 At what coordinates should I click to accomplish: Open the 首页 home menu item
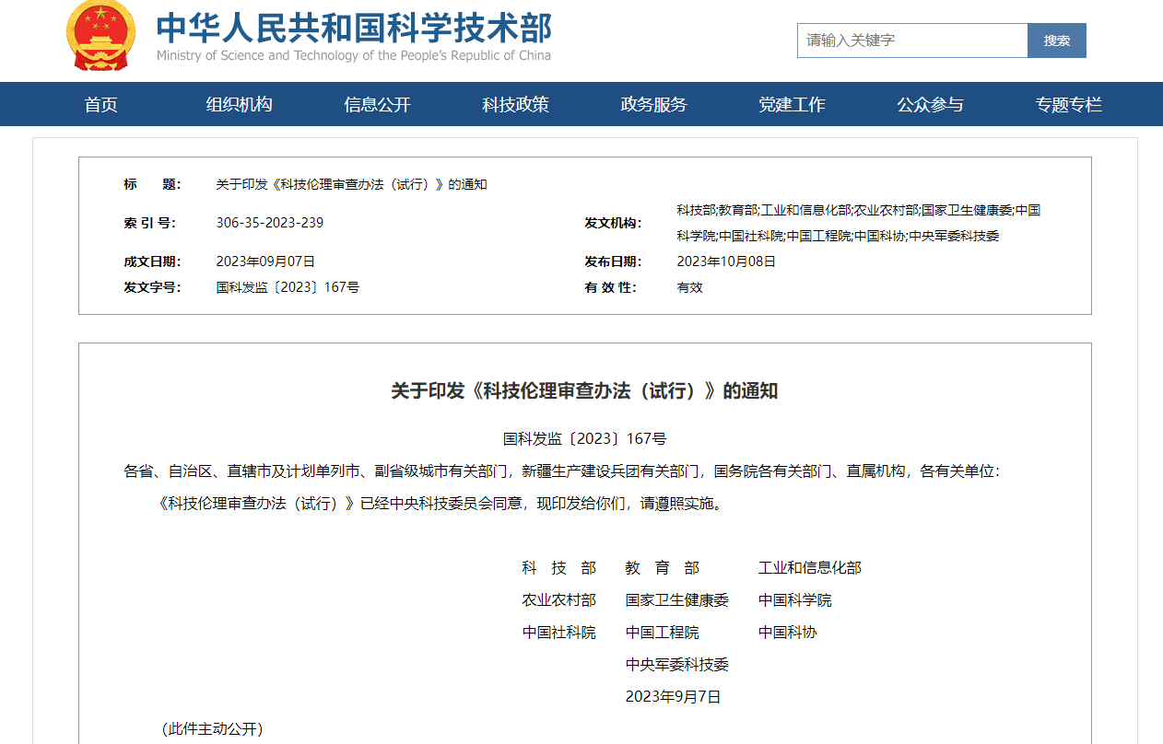tap(101, 105)
